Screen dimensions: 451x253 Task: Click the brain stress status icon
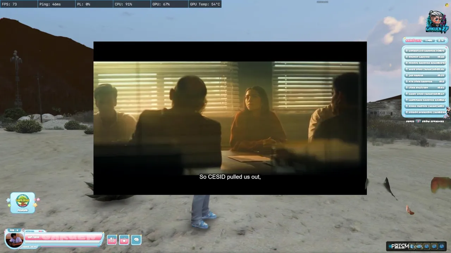(x=136, y=240)
